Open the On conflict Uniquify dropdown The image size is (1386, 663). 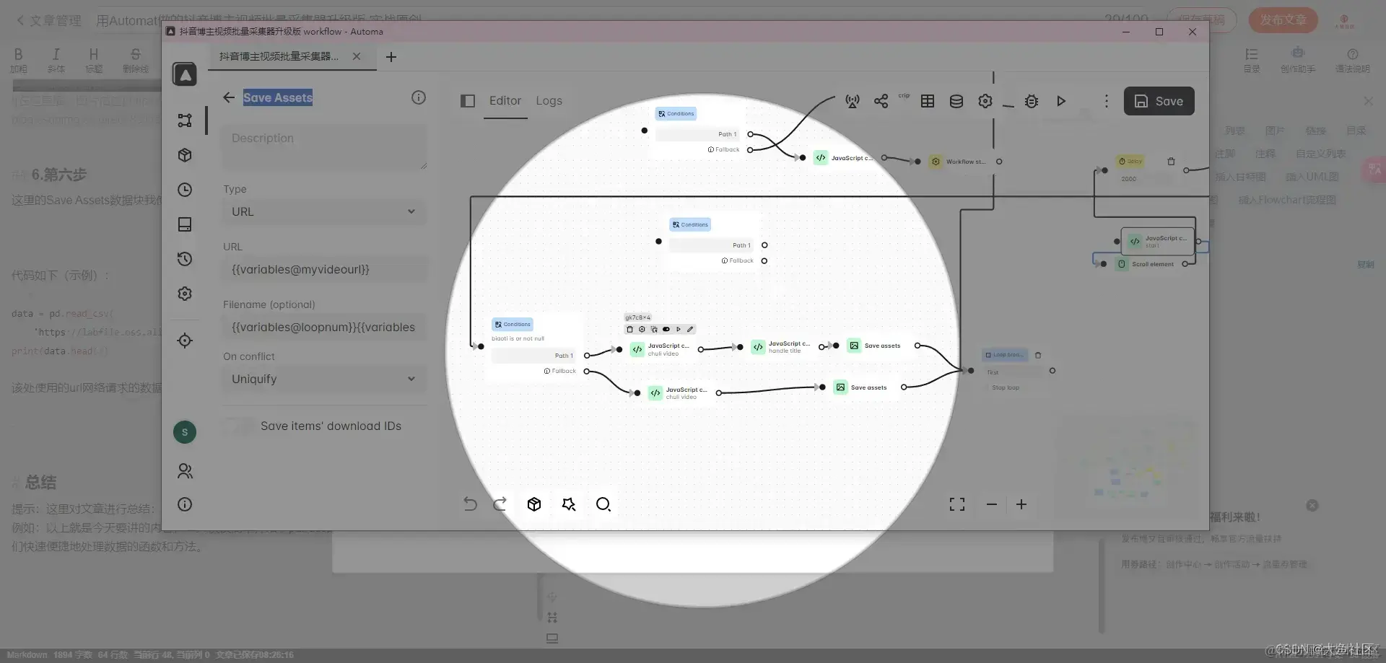[324, 379]
